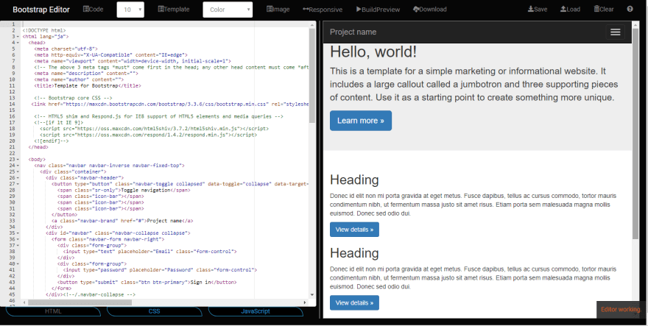Open the Code menu in toolbar
Image resolution: width=648 pixels, height=326 pixels.
(x=94, y=9)
